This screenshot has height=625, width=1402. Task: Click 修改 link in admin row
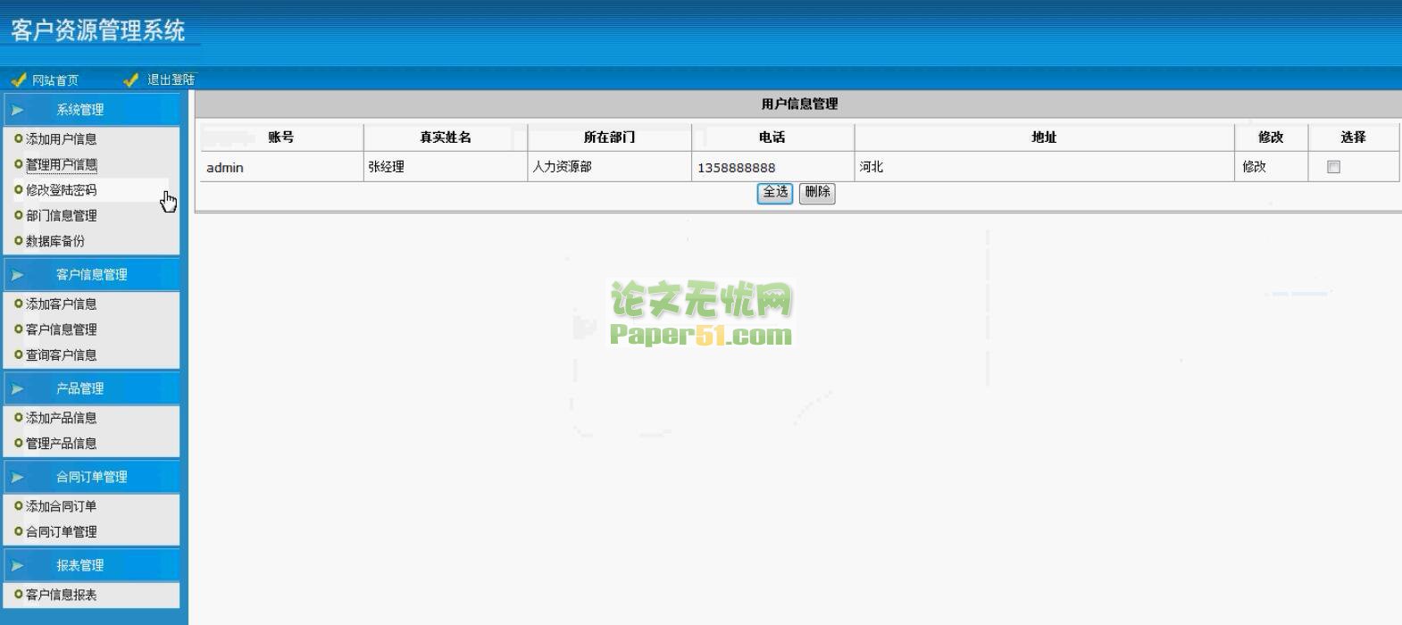coord(1254,167)
